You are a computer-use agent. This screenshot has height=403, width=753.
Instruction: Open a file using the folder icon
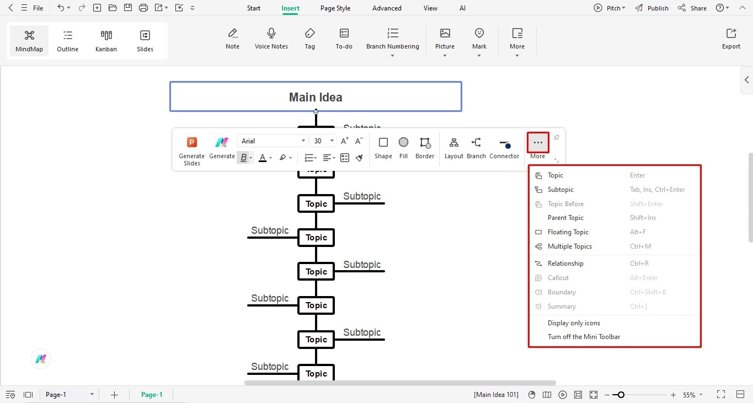tap(113, 8)
